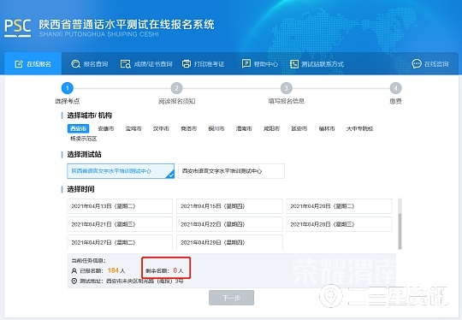This screenshot has width=462, height=320.
Task: Click step 1 circle 选择考点
Action: coord(68,88)
